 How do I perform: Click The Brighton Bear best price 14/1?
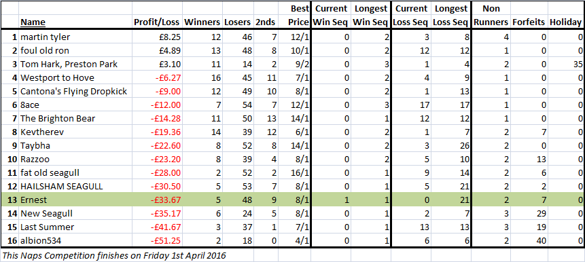294,119
